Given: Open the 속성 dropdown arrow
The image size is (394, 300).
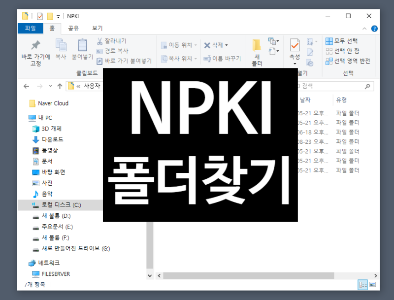Looking at the screenshot, I should pyautogui.click(x=295, y=64).
